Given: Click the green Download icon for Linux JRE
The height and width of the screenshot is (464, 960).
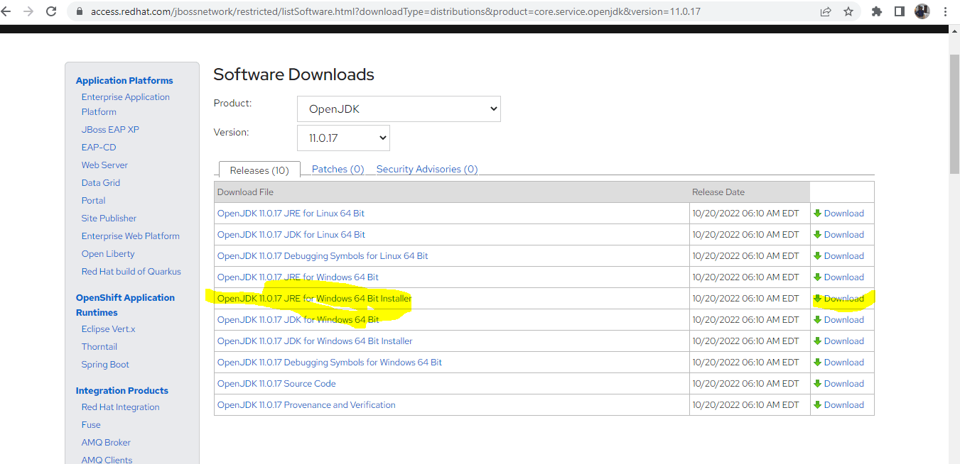Looking at the screenshot, I should click(x=816, y=213).
